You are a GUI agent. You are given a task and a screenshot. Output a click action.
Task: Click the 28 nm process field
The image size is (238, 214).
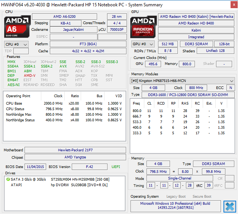tap(117, 16)
